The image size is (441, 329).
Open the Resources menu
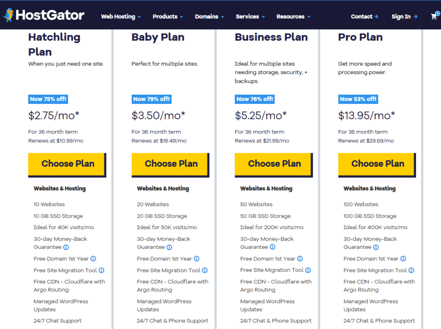click(293, 17)
